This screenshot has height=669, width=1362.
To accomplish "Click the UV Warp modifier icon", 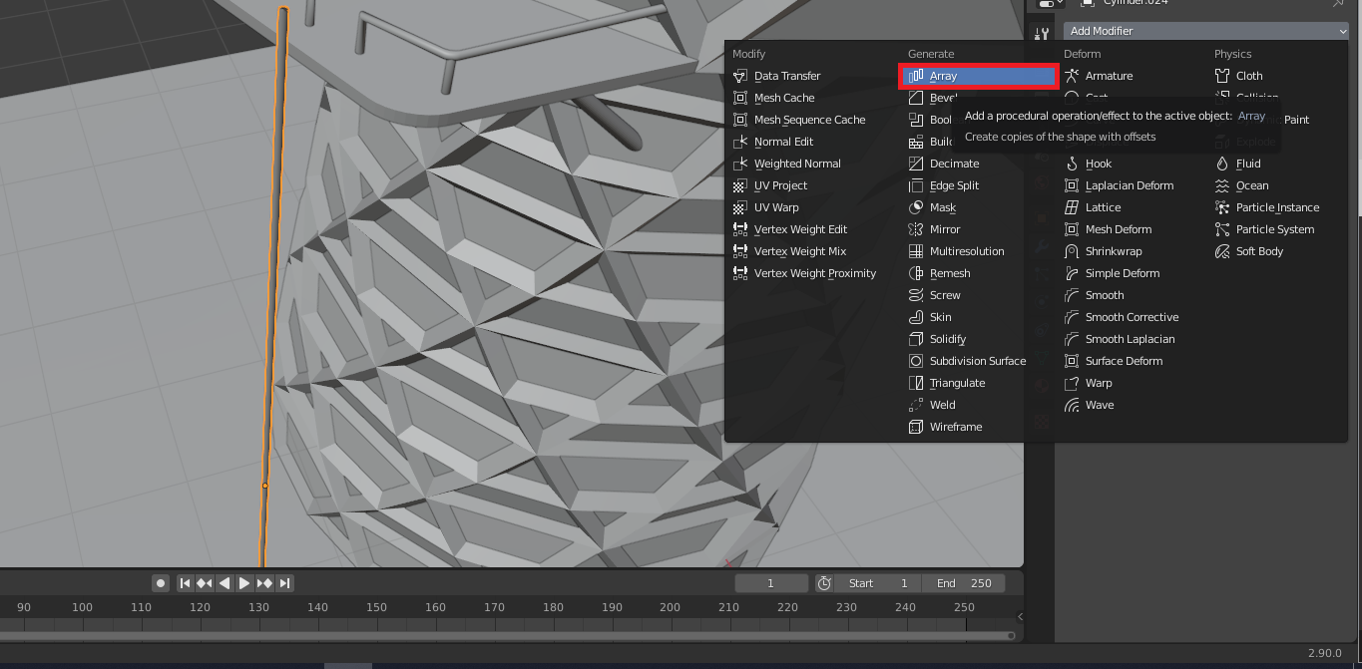I will point(740,207).
